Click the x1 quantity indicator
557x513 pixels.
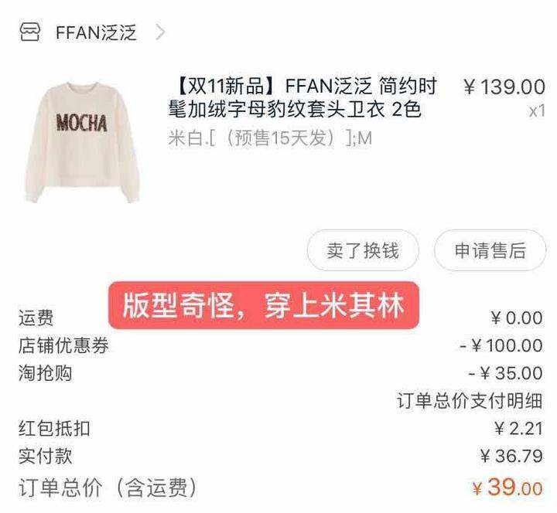(537, 111)
